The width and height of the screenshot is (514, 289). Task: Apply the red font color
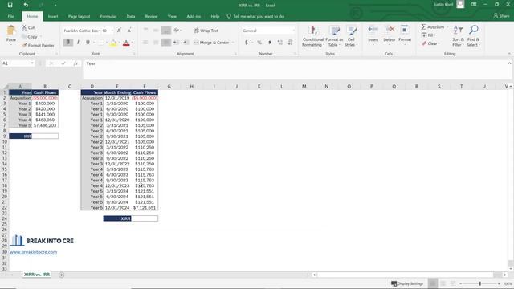point(126,43)
